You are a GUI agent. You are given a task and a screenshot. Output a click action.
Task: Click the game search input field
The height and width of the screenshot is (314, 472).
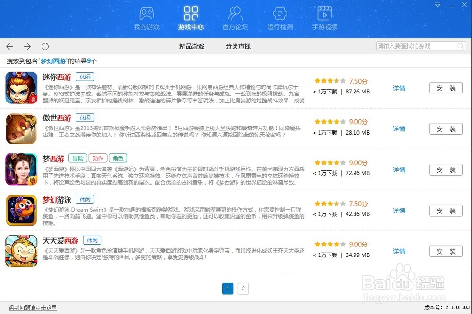[x=415, y=46]
